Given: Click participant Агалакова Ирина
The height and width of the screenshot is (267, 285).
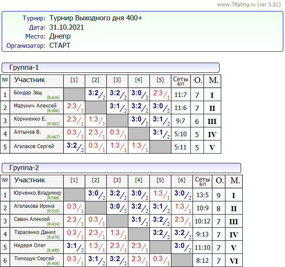Looking at the screenshot, I should tap(34, 206).
